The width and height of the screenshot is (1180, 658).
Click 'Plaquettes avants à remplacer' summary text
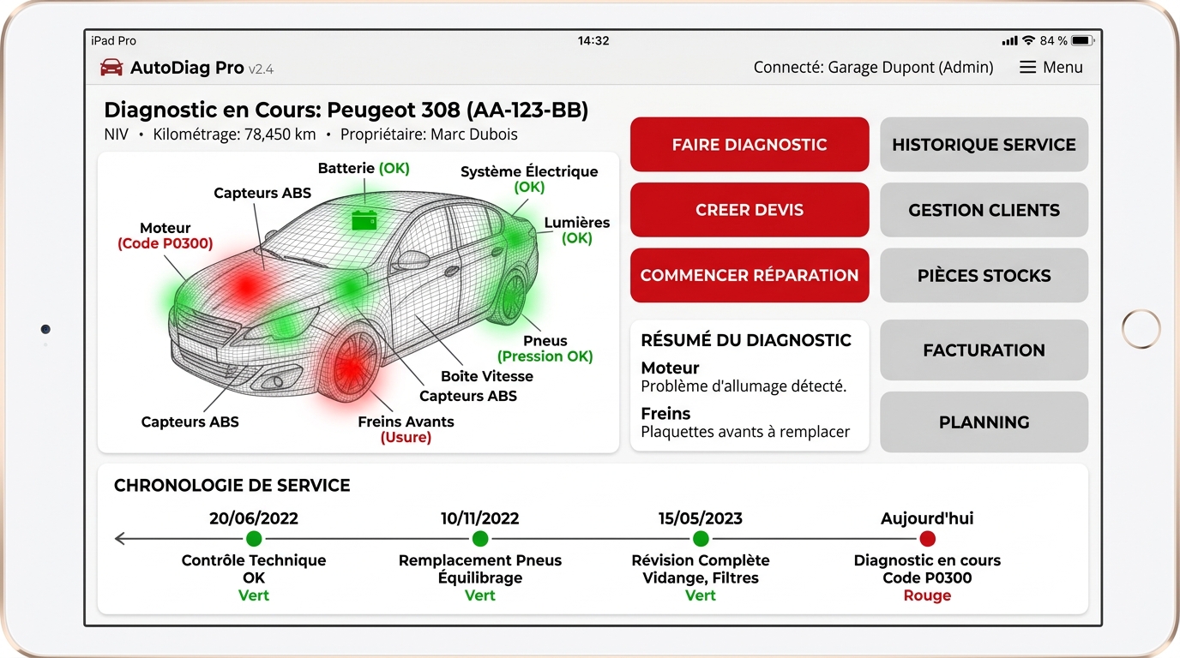(x=745, y=432)
